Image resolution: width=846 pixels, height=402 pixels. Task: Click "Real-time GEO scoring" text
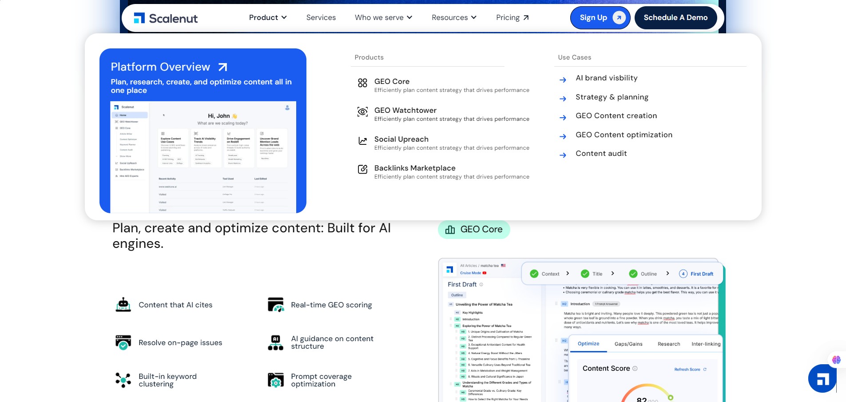coord(331,305)
